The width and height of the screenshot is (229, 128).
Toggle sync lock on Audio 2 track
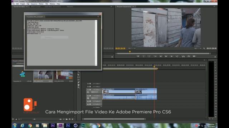(x=90, y=101)
